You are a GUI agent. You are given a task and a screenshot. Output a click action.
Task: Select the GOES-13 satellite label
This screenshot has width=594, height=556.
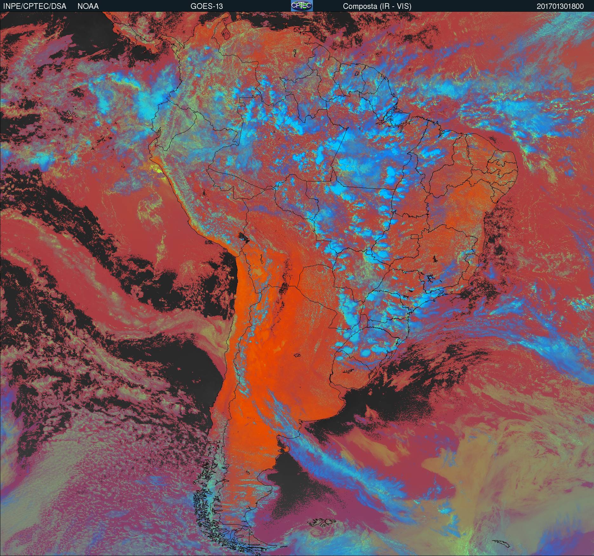pos(207,6)
